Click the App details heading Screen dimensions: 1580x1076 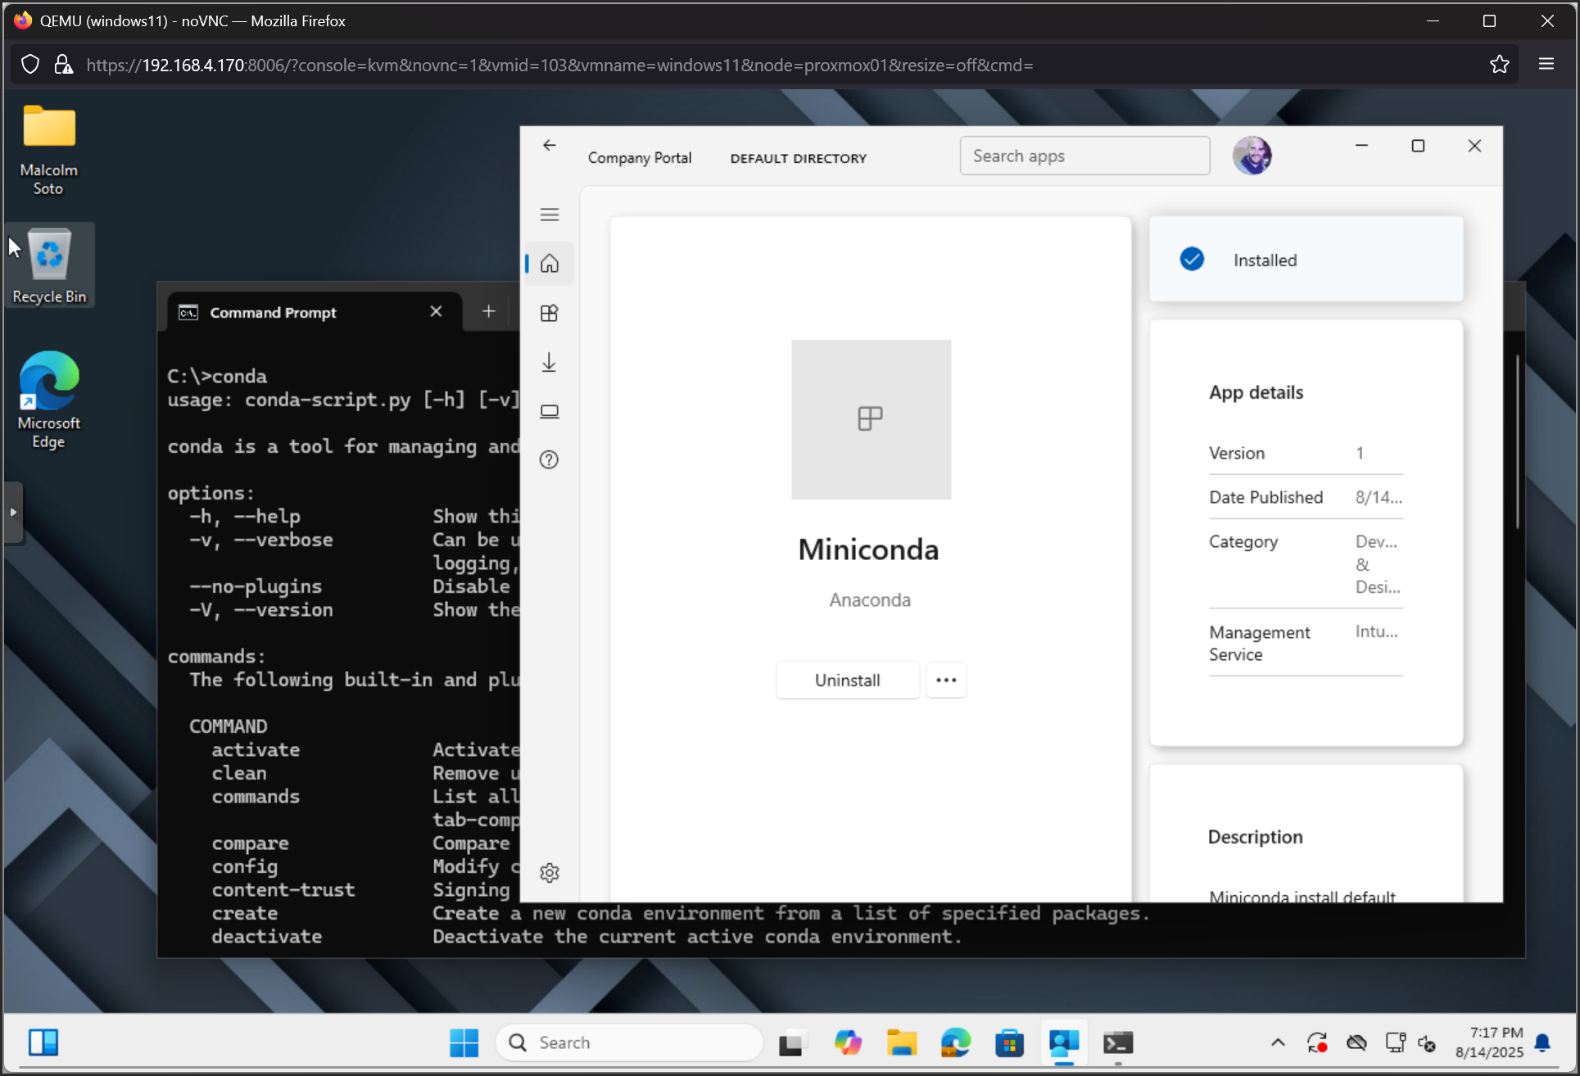[x=1256, y=392]
